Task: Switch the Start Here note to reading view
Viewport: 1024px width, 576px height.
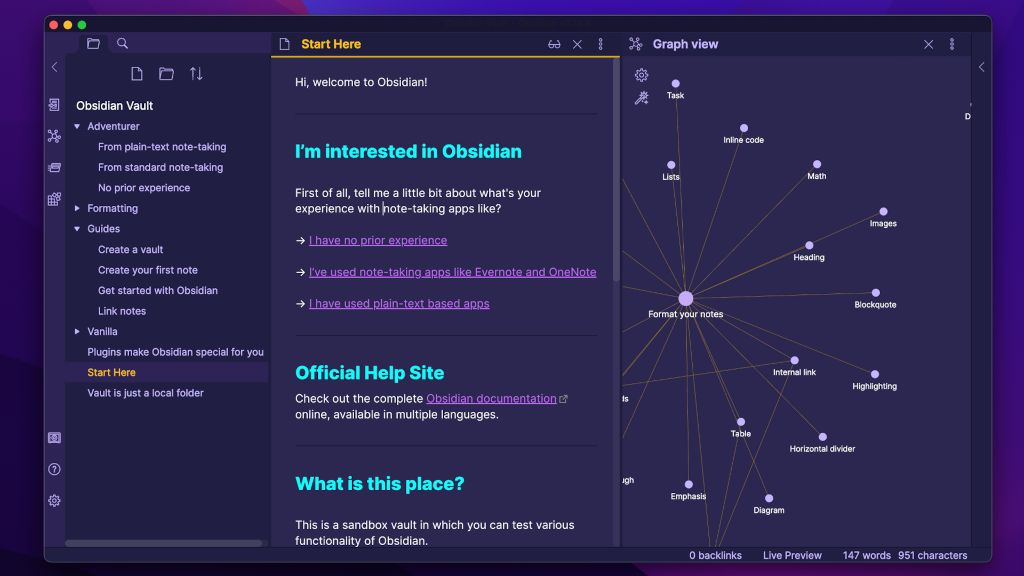Action: 554,44
